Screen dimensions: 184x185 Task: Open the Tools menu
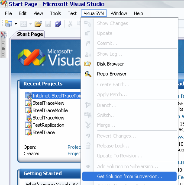click(x=55, y=13)
